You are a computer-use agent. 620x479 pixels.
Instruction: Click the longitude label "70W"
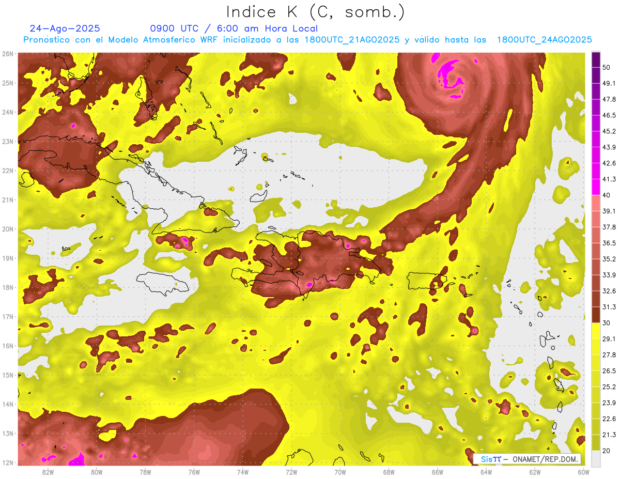pyautogui.click(x=340, y=472)
